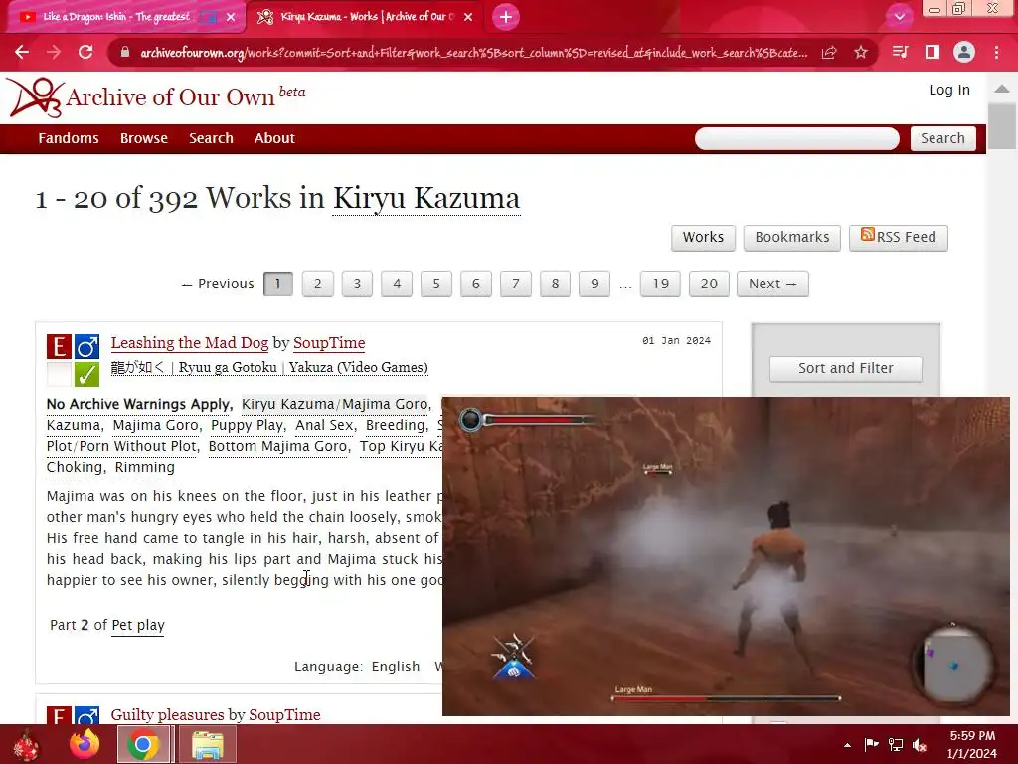Screen dimensions: 1018x764
Task: Go to results page 2
Action: (x=317, y=284)
